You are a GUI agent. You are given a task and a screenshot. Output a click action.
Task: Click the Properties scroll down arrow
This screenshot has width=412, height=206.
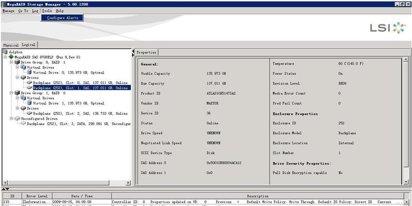pyautogui.click(x=406, y=182)
